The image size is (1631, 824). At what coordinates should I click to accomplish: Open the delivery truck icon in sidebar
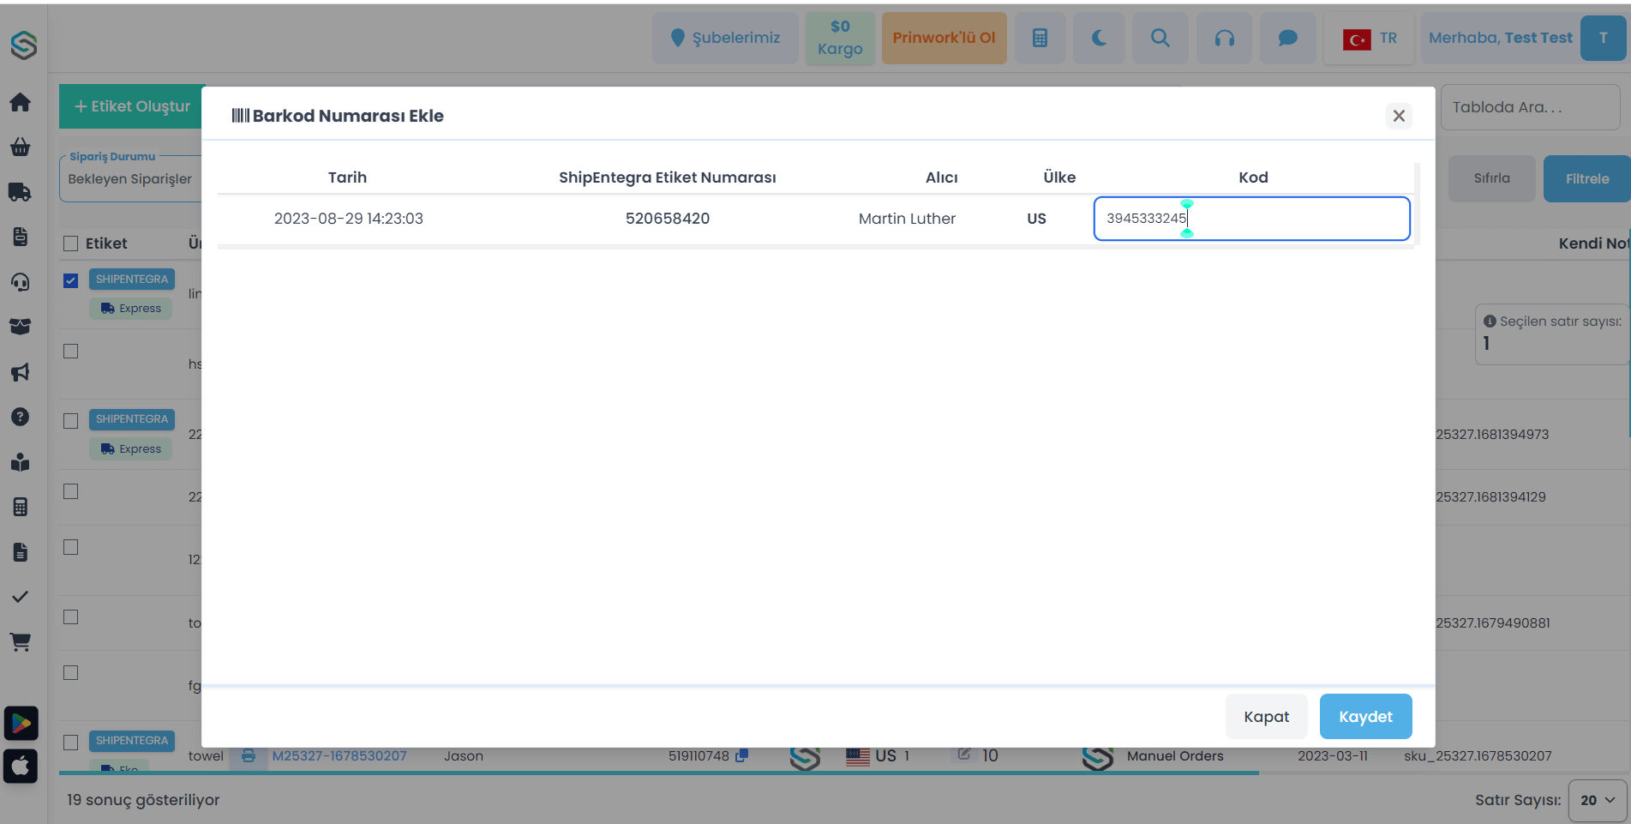(x=21, y=192)
